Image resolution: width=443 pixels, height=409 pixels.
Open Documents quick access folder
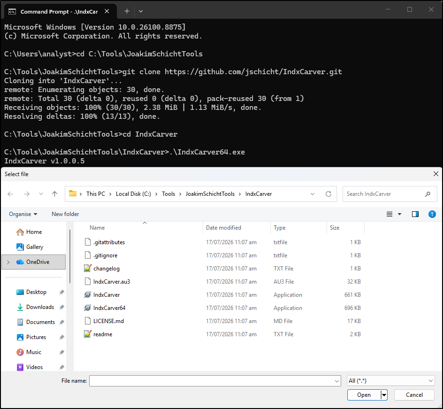tap(40, 322)
